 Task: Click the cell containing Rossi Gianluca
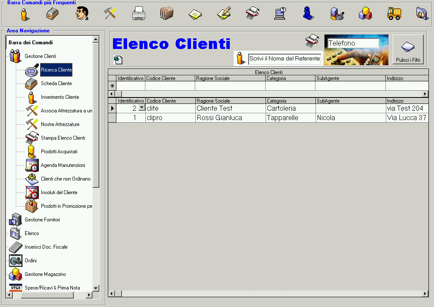[231, 118]
